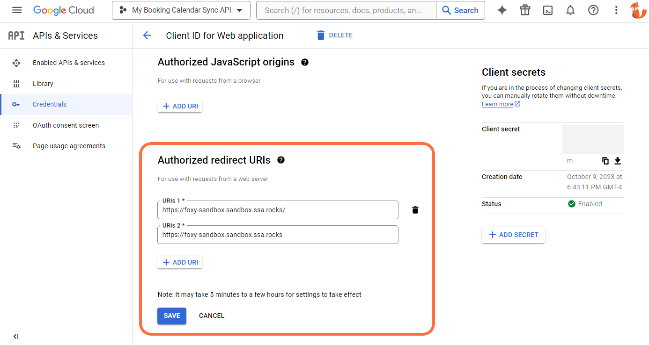The width and height of the screenshot is (649, 345).
Task: Activate Cloud Shell terminal
Action: click(547, 10)
